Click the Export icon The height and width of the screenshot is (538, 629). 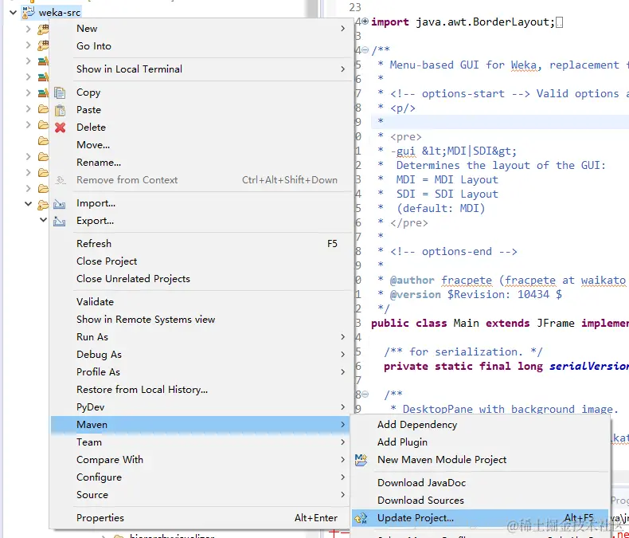[x=60, y=222]
